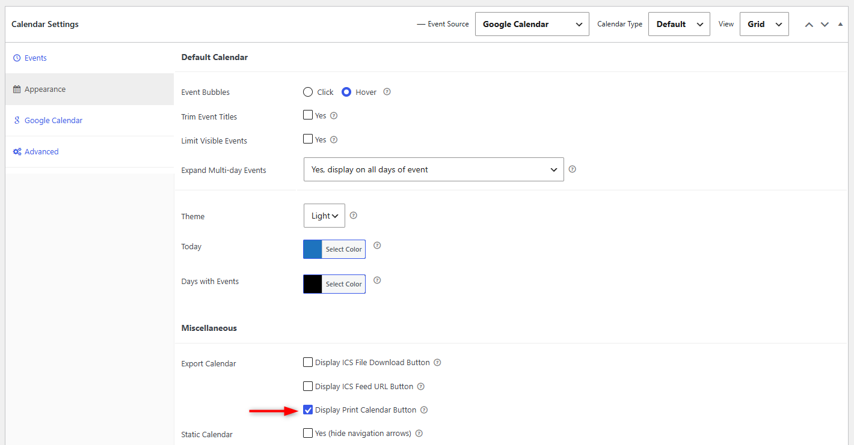
Task: Click the Calendar Settings panel title
Action: coord(45,24)
